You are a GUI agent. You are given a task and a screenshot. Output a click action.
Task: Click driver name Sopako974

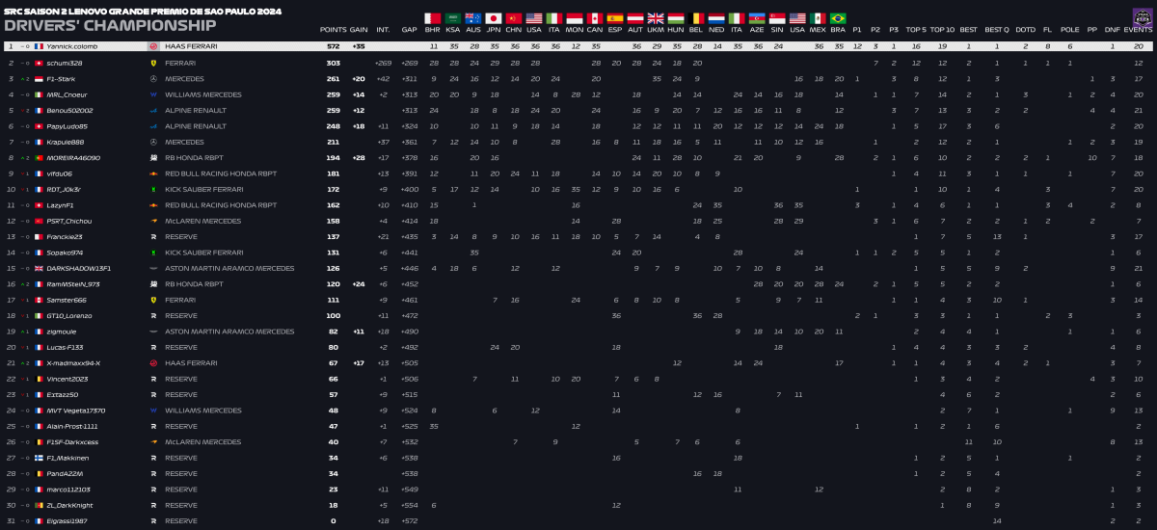tap(65, 252)
